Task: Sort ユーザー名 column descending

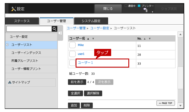Action: (x=93, y=39)
